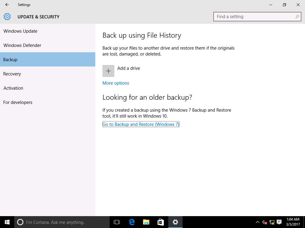Open the For developers section
The width and height of the screenshot is (305, 228).
48,102
